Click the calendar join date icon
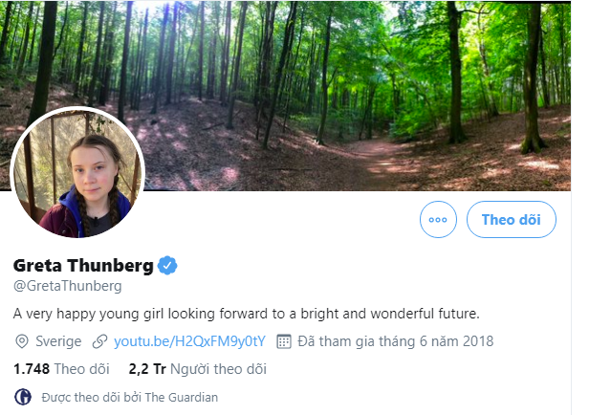This screenshot has width=589, height=415. [283, 341]
